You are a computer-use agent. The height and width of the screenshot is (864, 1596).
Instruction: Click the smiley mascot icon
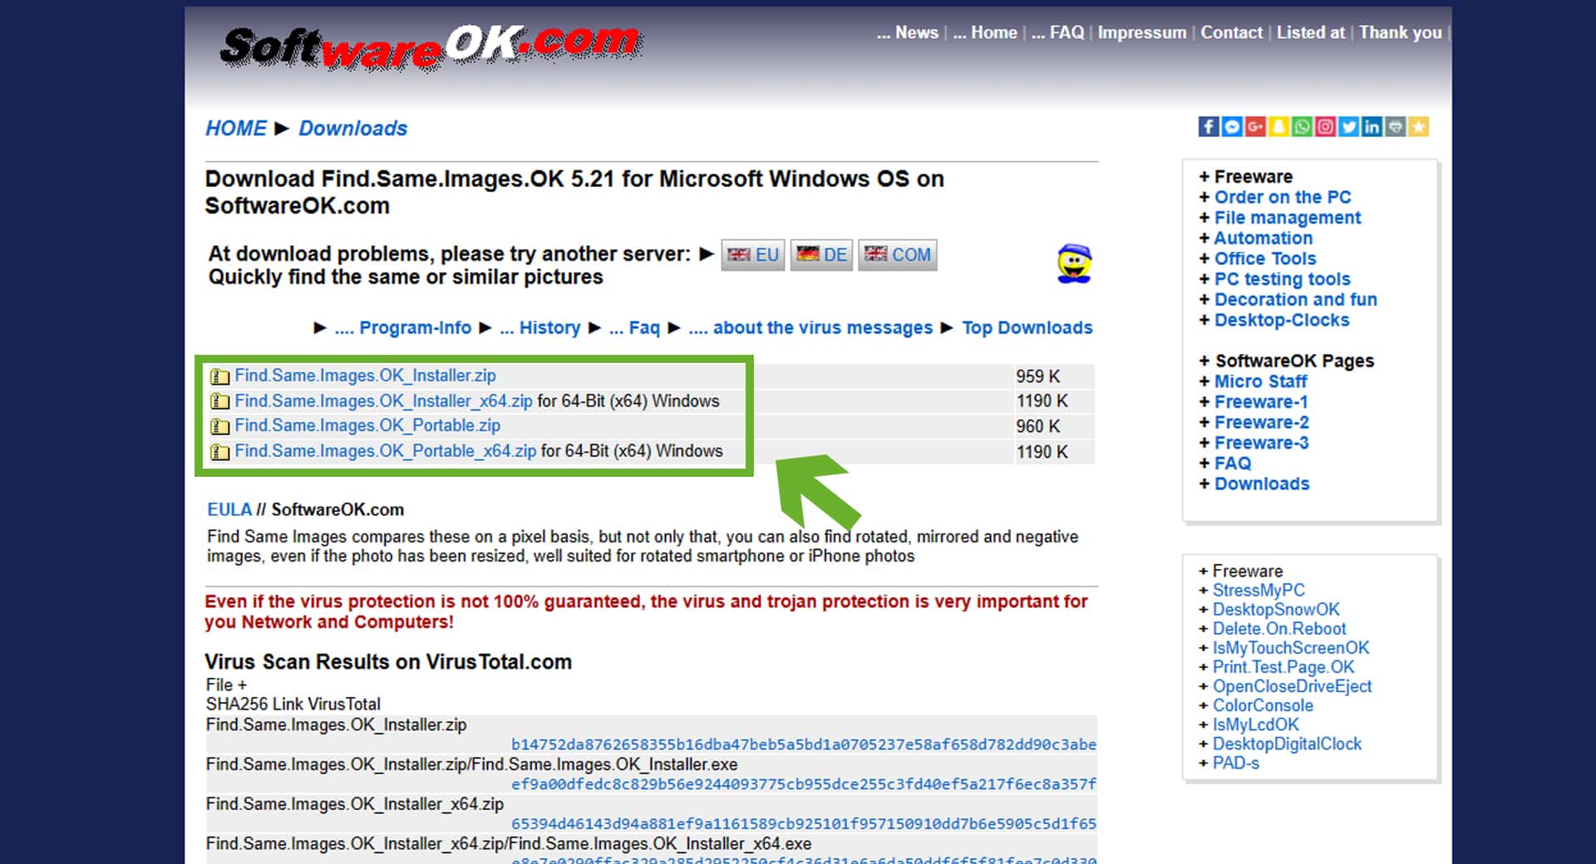pos(1074,263)
